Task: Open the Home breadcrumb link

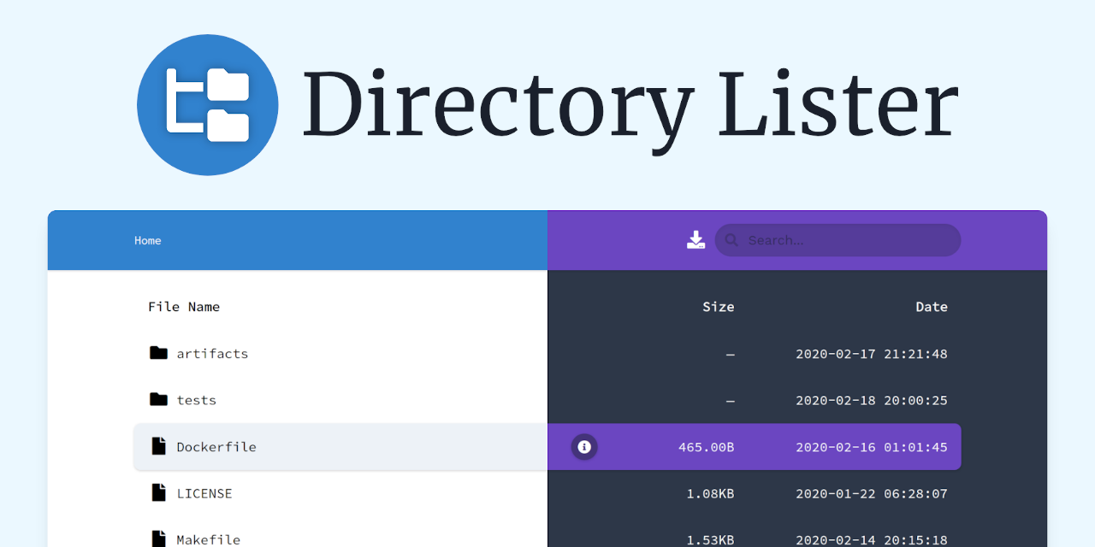Action: 147,240
